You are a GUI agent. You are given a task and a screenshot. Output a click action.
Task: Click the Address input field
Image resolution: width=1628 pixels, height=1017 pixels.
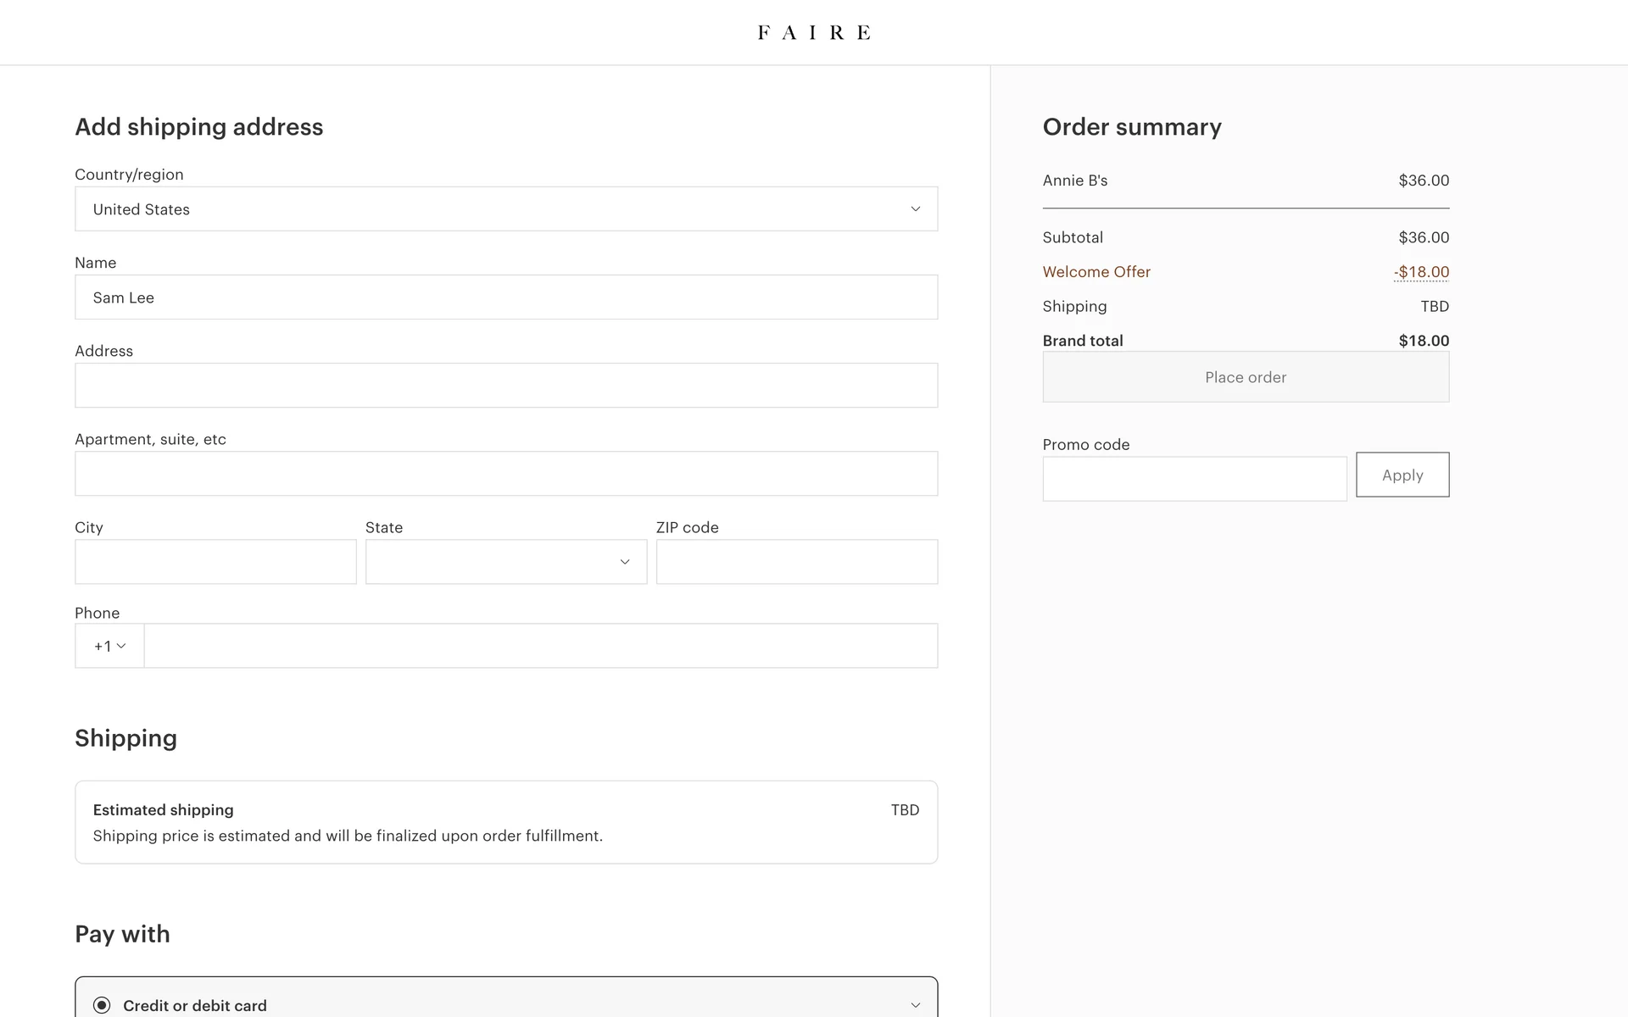coord(505,386)
